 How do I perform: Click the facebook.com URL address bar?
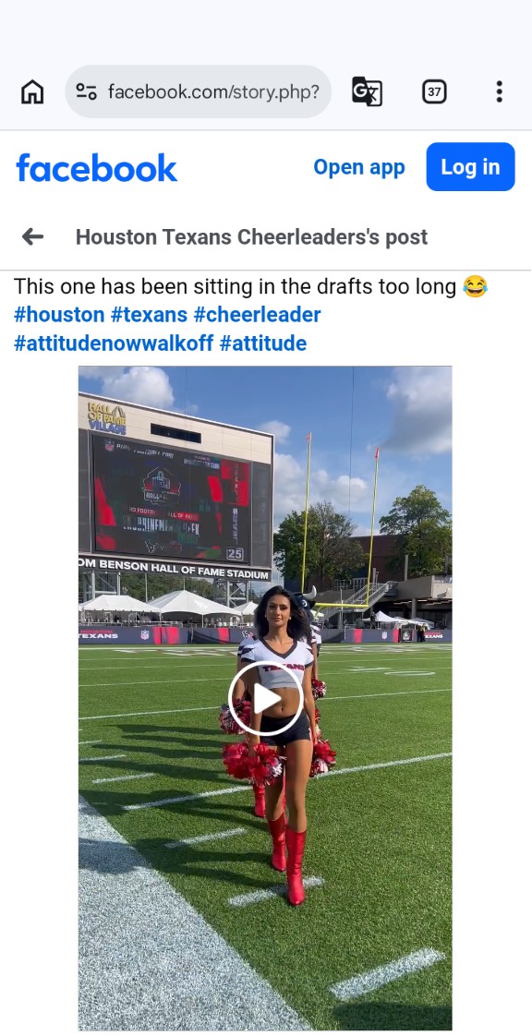[199, 91]
